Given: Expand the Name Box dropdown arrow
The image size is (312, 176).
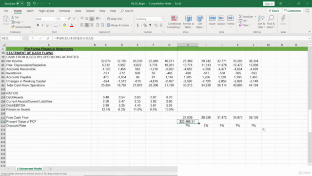Looking at the screenshot, I should coord(20,38).
